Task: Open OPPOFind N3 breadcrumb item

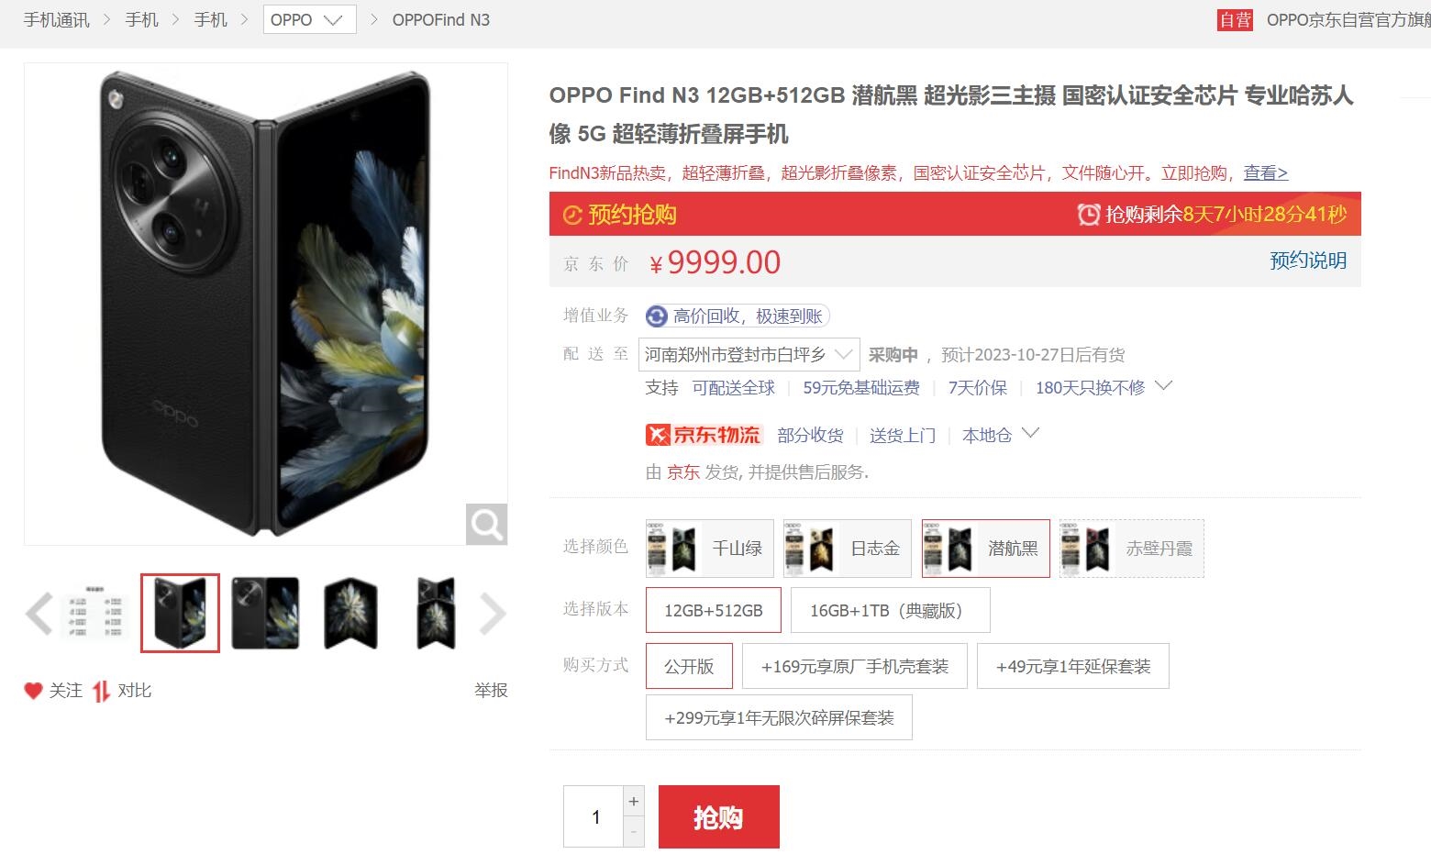Action: click(441, 19)
